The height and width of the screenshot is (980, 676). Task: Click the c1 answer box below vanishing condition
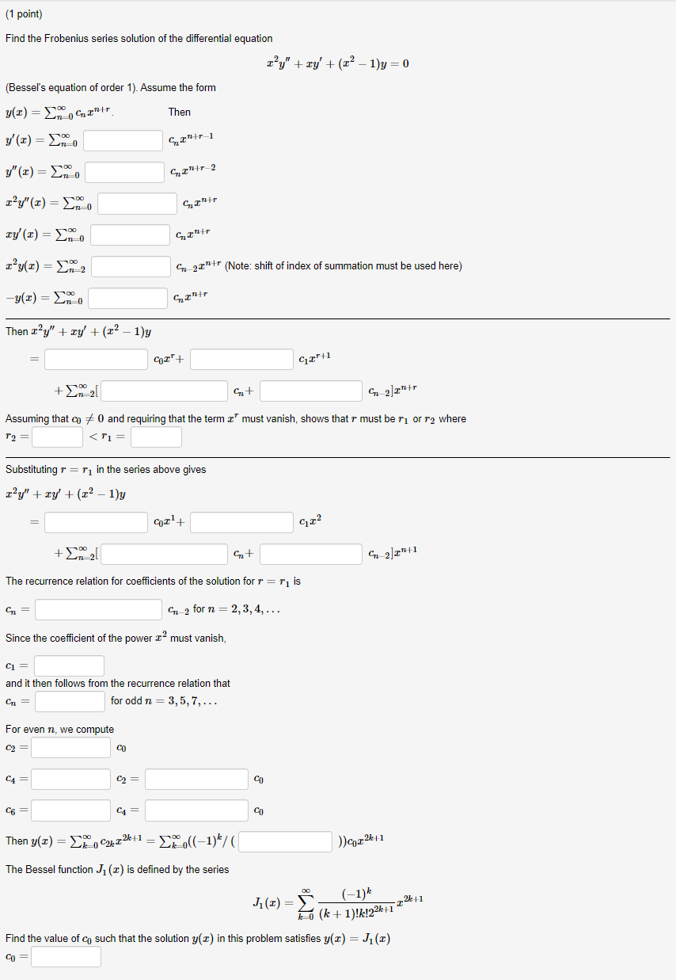pyautogui.click(x=69, y=665)
